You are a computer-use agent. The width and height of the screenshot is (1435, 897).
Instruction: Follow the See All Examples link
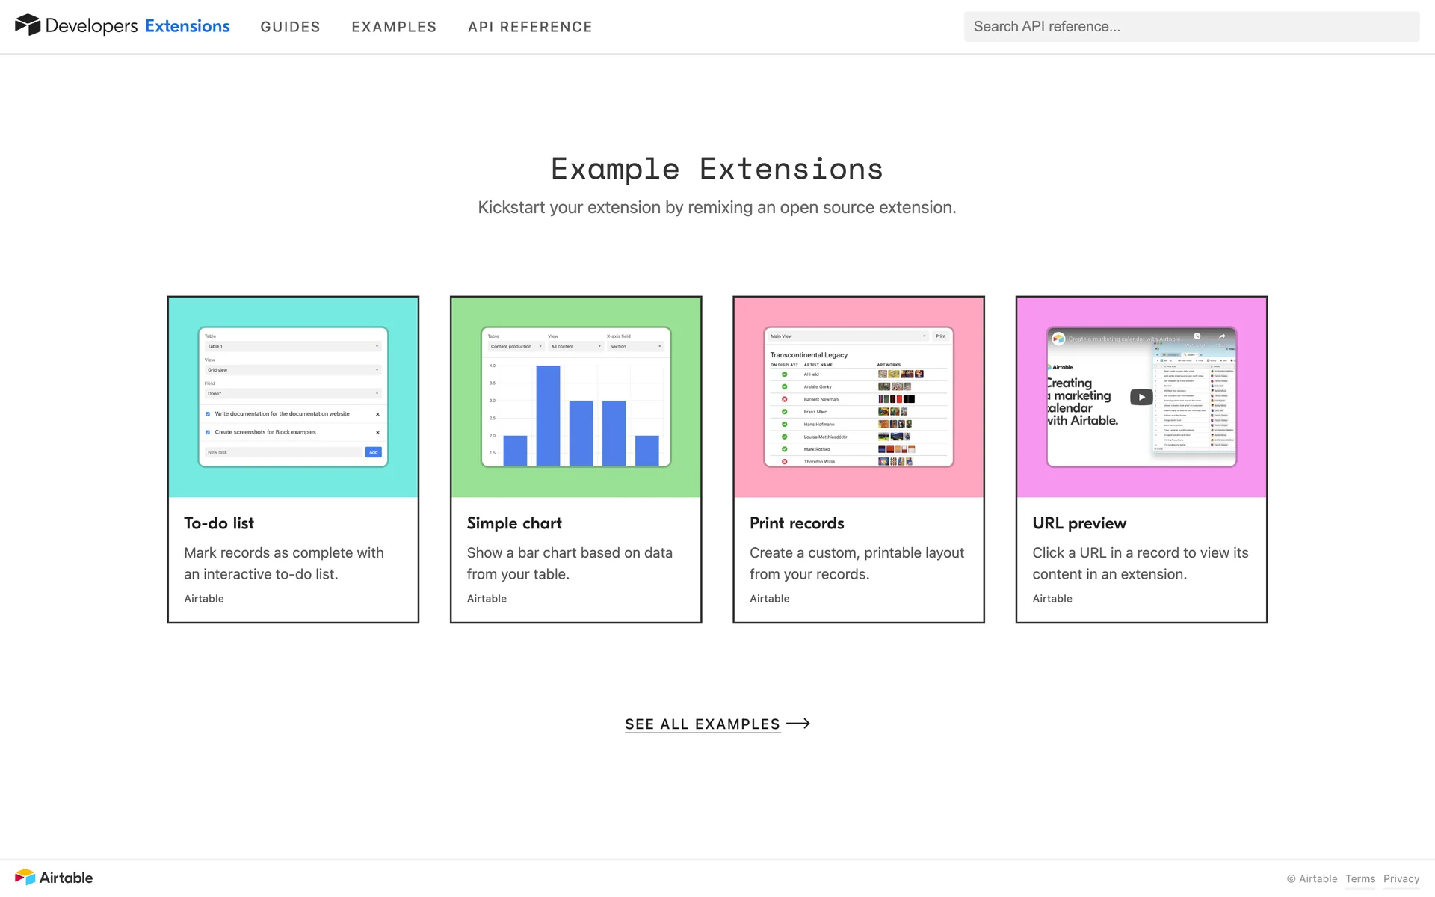(702, 724)
